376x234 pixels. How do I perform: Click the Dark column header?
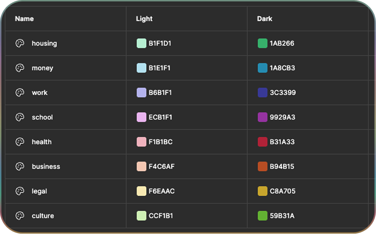(265, 19)
